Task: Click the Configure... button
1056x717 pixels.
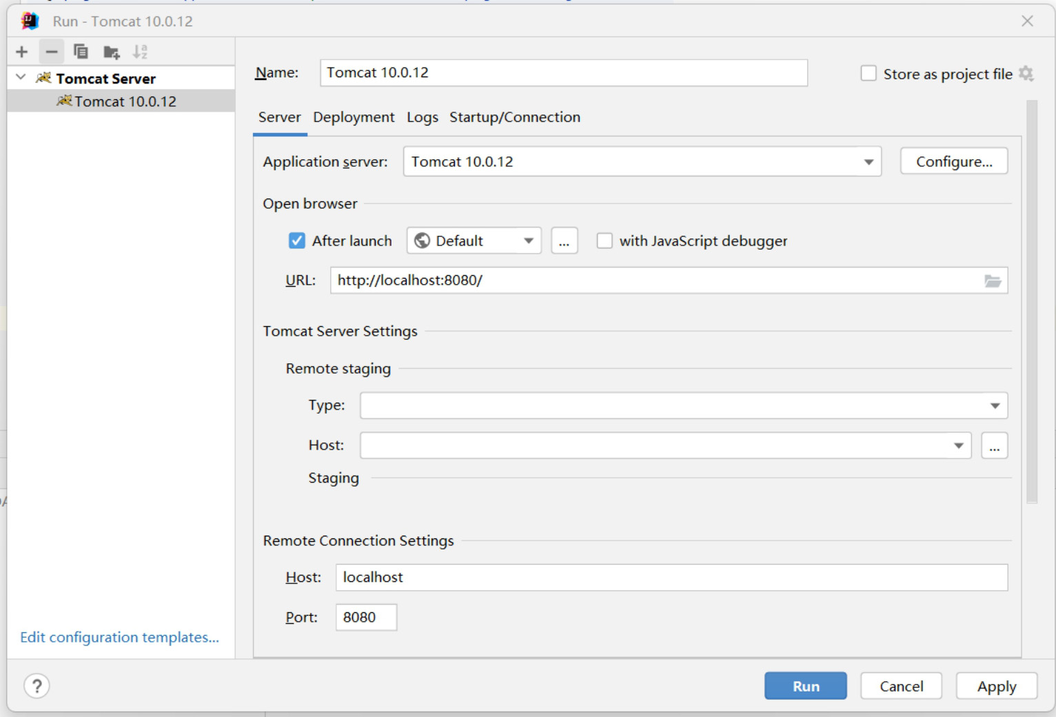Action: [953, 162]
